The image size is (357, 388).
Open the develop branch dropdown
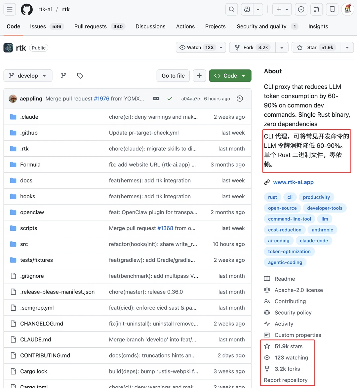[28, 76]
